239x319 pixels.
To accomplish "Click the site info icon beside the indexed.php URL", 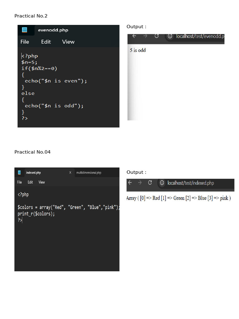I will (x=162, y=183).
